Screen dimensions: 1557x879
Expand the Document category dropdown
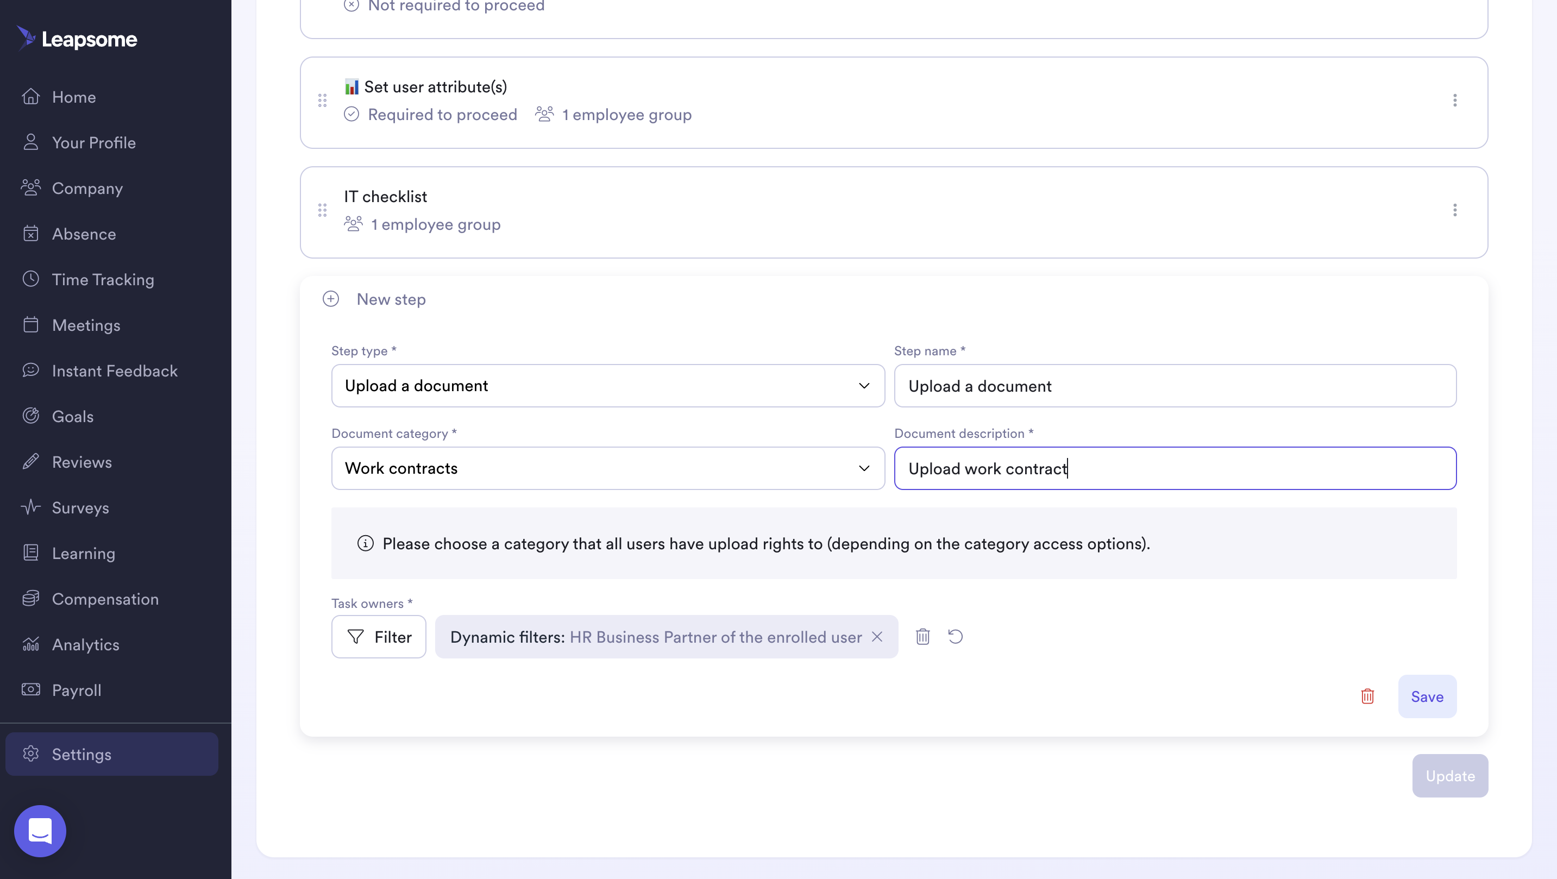[608, 468]
